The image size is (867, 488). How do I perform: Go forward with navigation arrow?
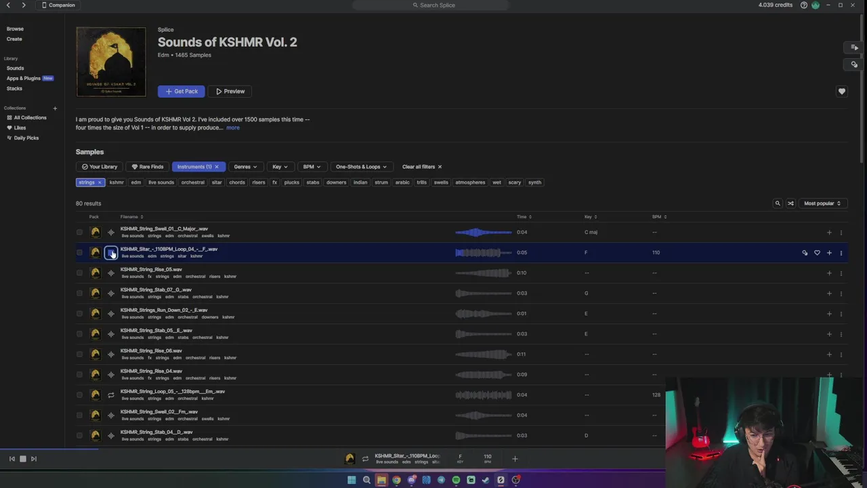[x=24, y=5]
